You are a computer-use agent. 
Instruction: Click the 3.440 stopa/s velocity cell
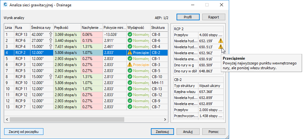[x=67, y=41]
